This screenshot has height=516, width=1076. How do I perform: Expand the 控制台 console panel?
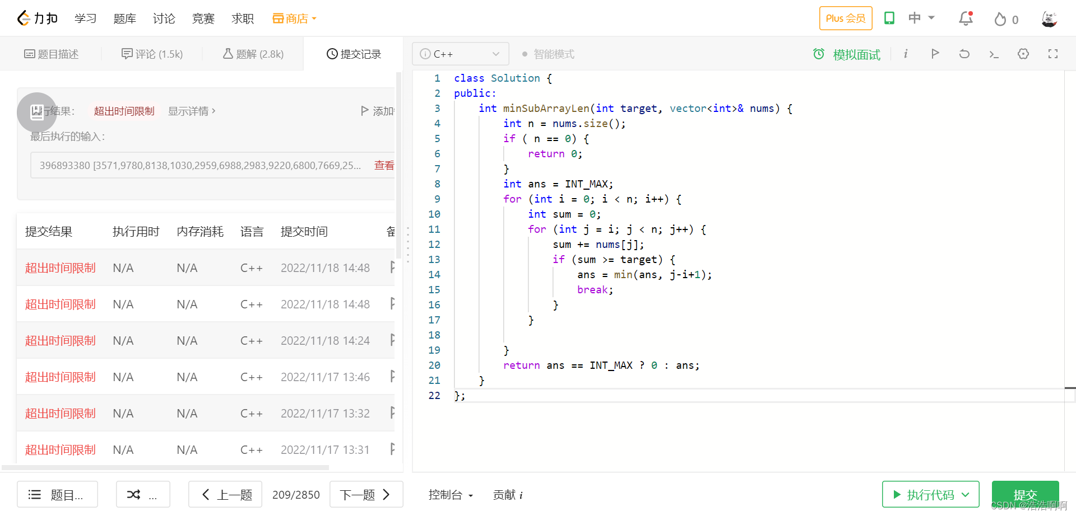[x=451, y=495]
